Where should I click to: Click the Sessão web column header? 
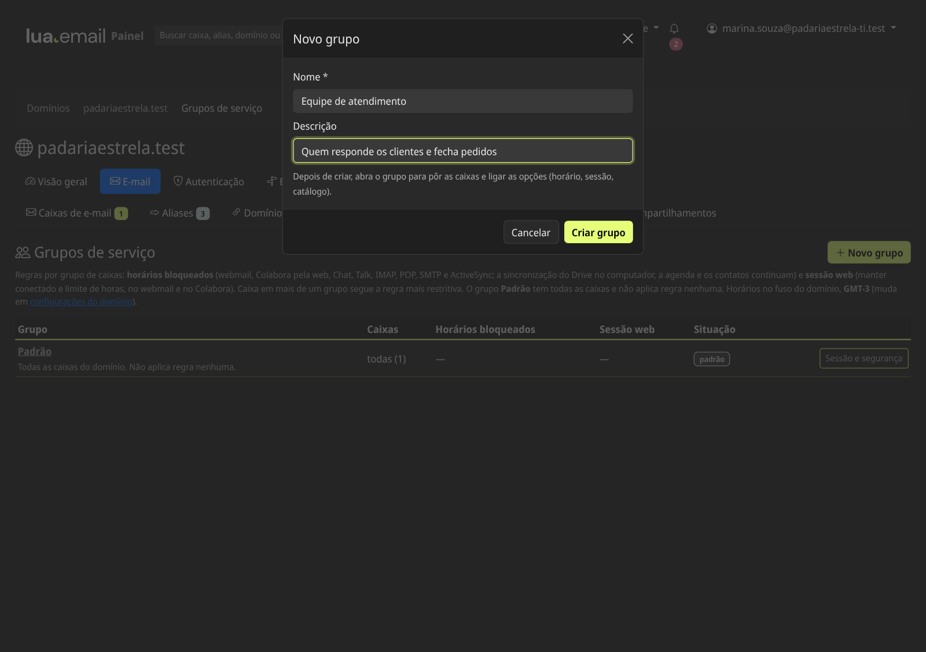[627, 329]
